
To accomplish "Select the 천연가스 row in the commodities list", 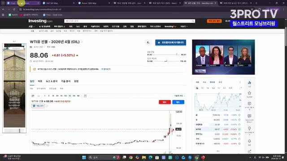I will 218,134.
